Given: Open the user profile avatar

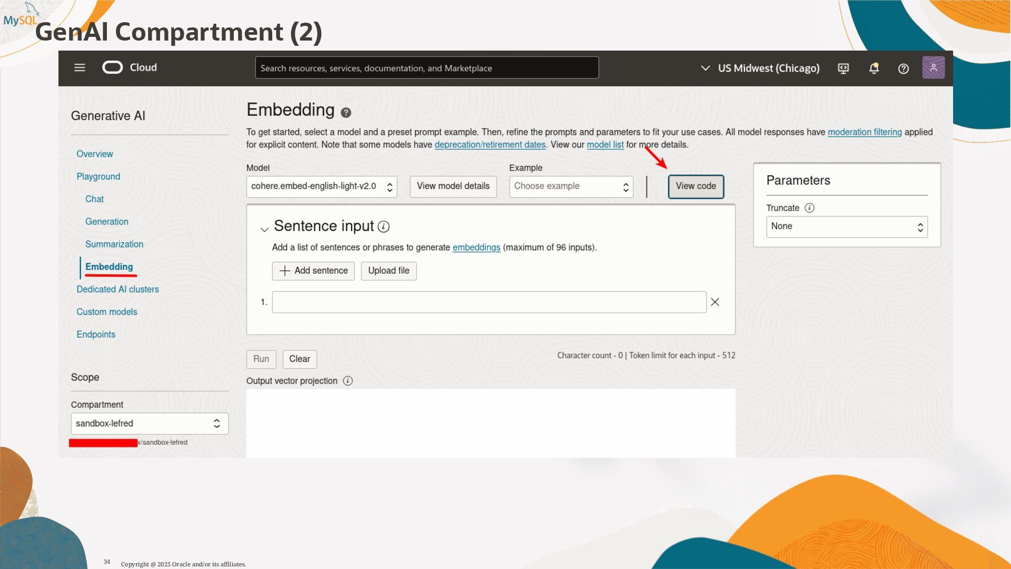Looking at the screenshot, I should click(x=933, y=68).
